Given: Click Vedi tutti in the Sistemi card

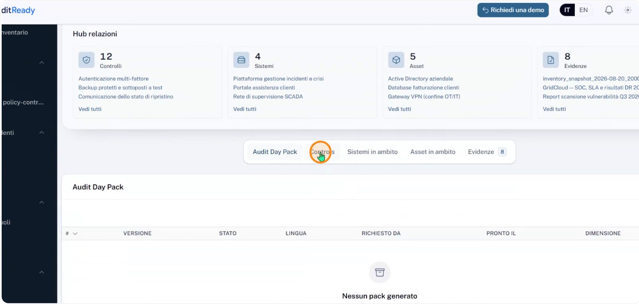Looking at the screenshot, I should point(245,109).
